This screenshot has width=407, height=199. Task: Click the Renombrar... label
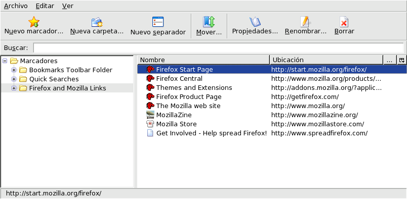pos(306,31)
